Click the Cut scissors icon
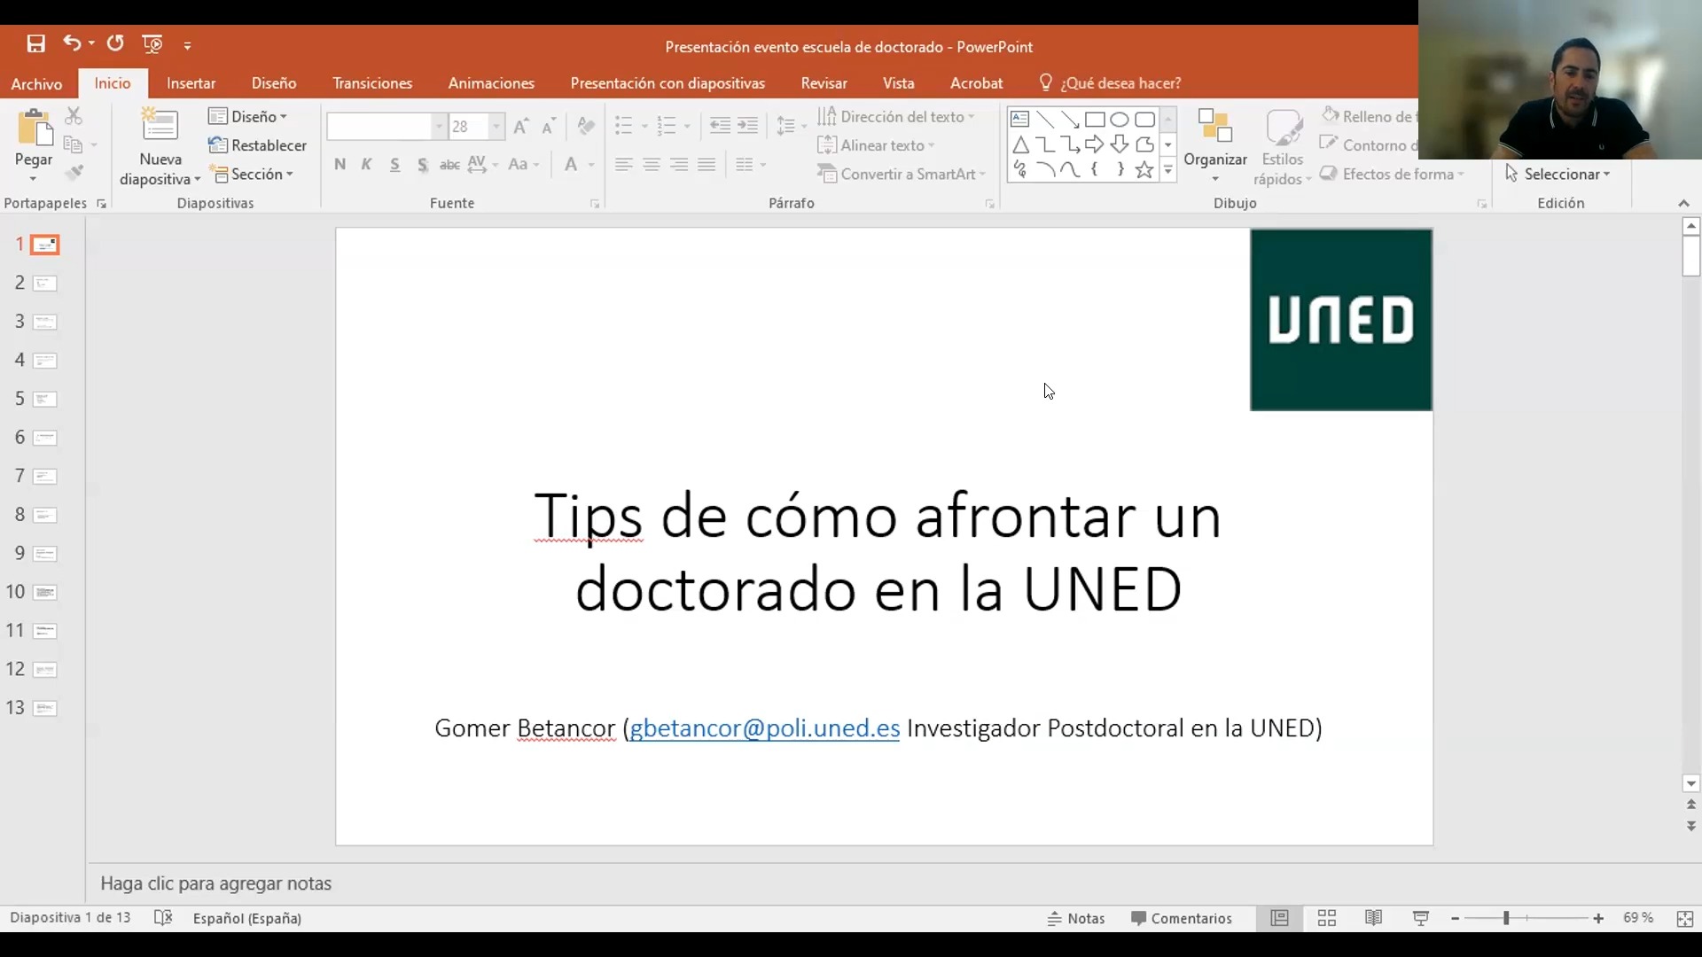The width and height of the screenshot is (1702, 957). tap(74, 116)
